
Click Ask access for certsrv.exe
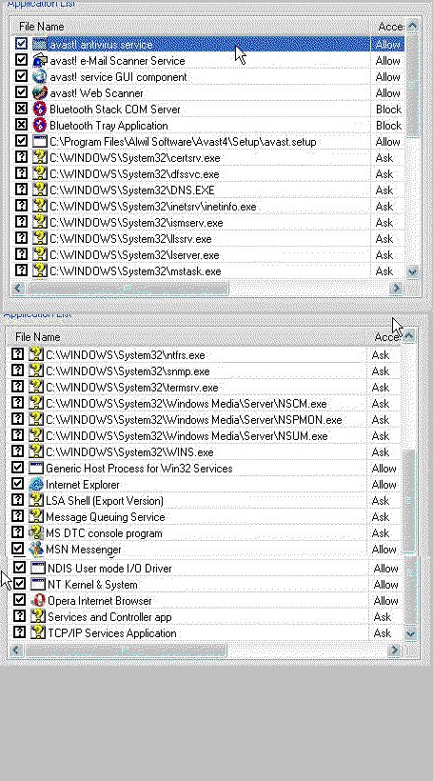pyautogui.click(x=384, y=158)
